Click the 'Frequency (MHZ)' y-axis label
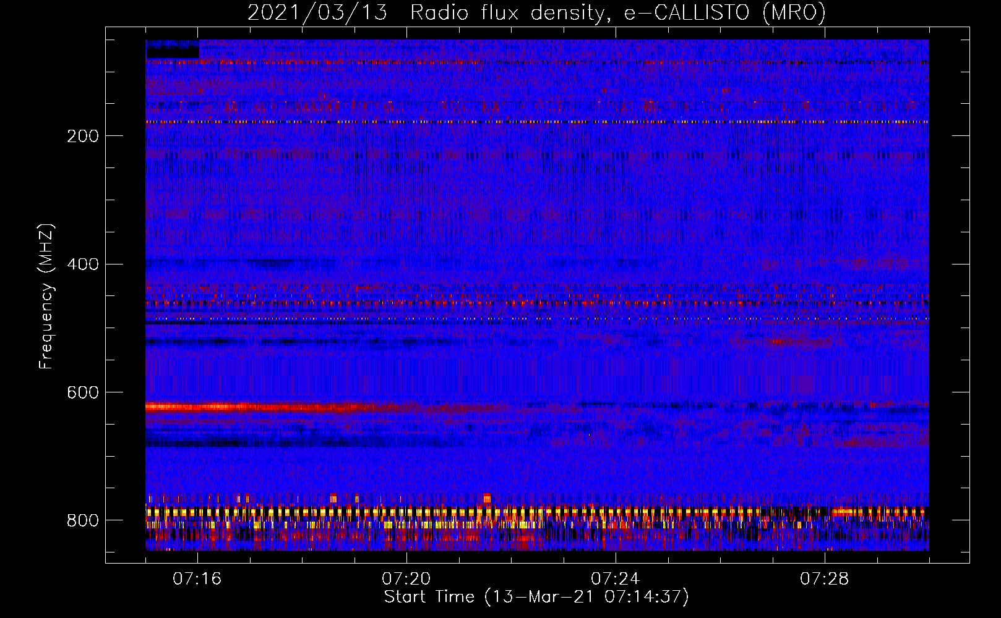1001x618 pixels. (x=46, y=297)
